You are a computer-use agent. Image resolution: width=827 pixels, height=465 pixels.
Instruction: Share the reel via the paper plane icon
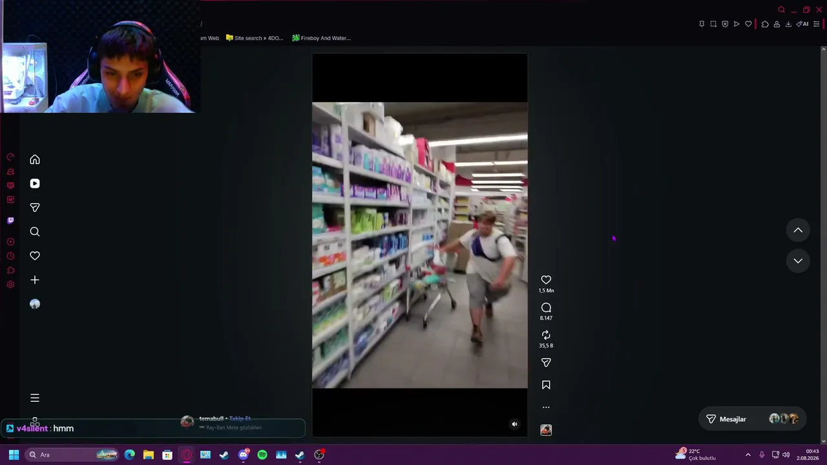[546, 362]
